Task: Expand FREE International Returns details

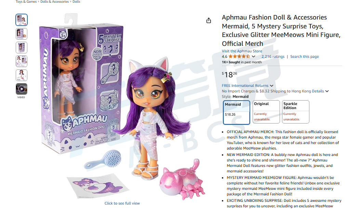Action: point(247,86)
